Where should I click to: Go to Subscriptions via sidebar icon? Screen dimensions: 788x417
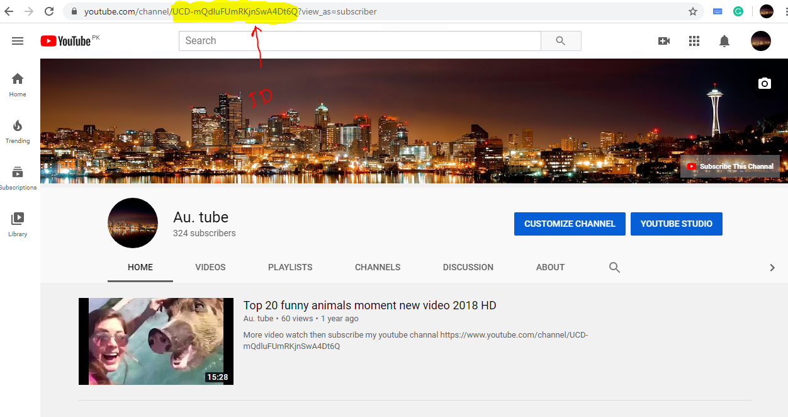(x=17, y=176)
